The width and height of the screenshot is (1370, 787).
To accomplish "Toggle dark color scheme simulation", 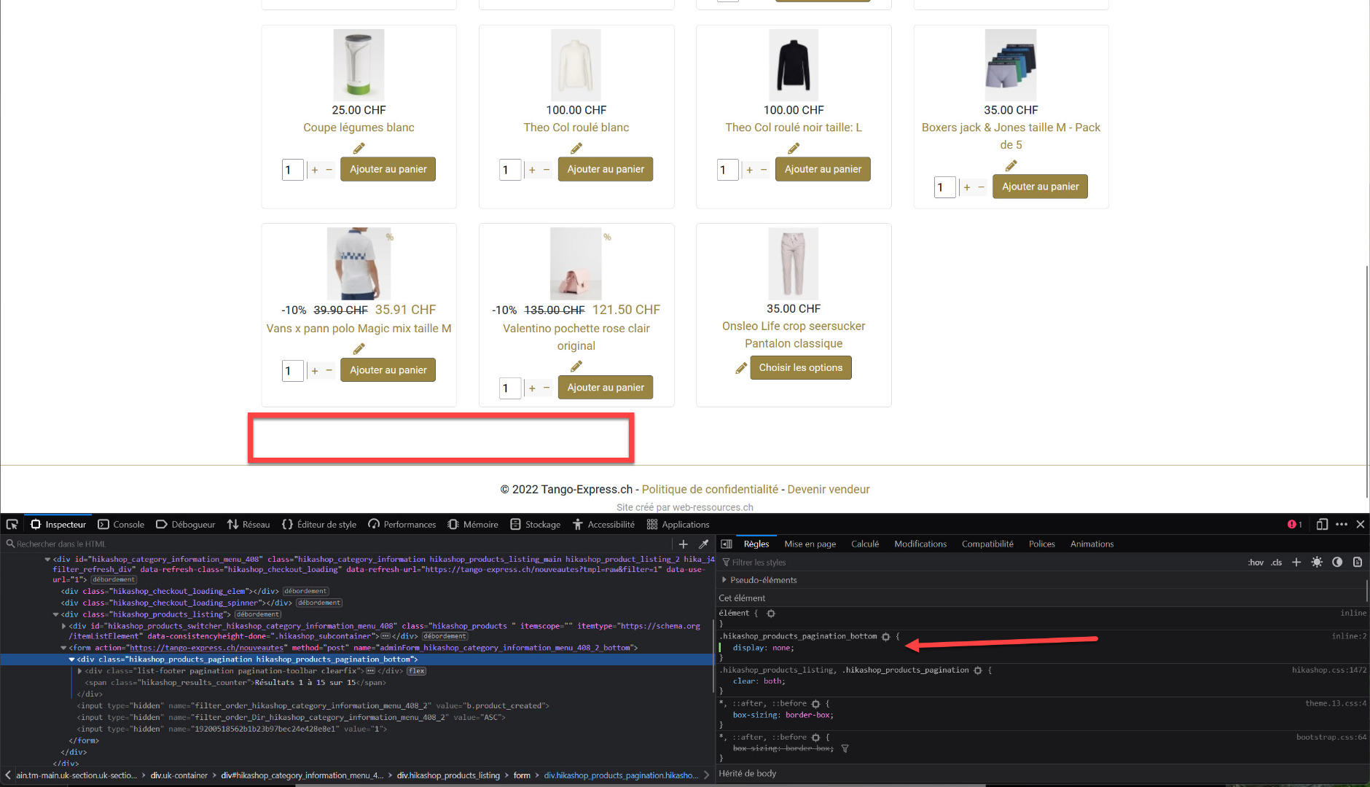I will pyautogui.click(x=1337, y=563).
